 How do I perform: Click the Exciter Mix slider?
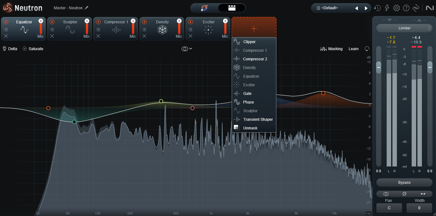(x=225, y=26)
